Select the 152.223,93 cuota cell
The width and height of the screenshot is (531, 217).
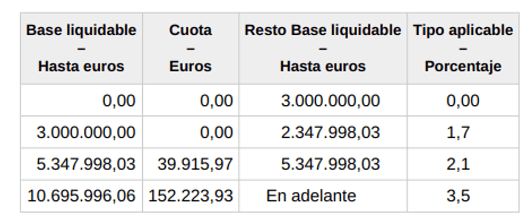[x=191, y=196]
